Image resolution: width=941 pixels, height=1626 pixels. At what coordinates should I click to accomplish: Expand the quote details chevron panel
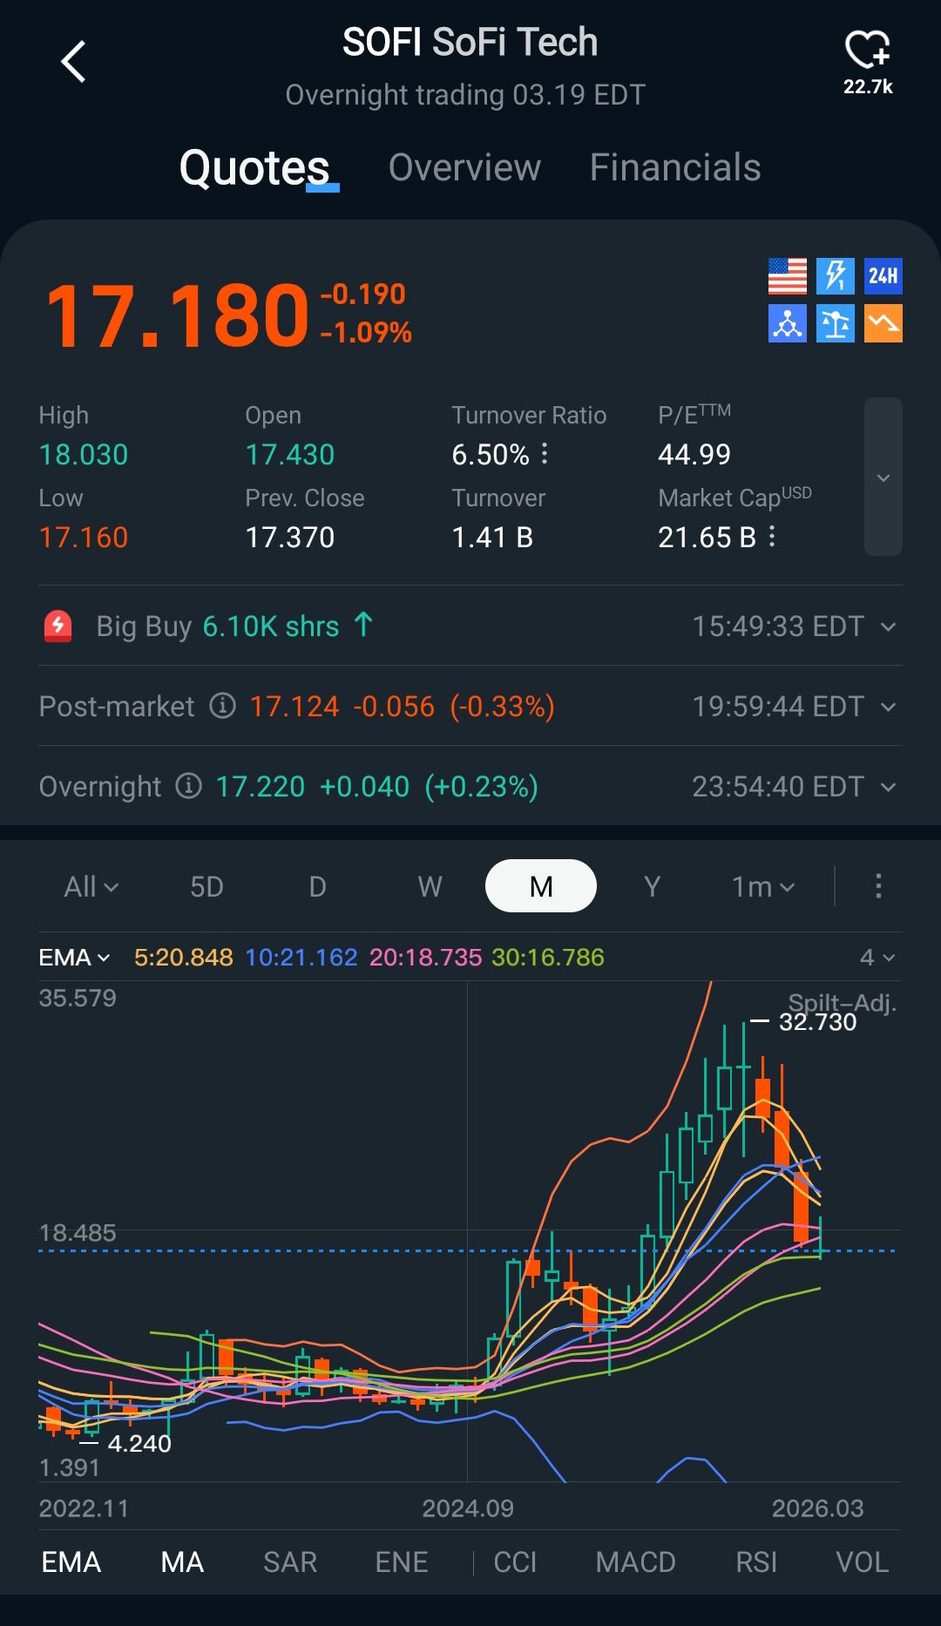[x=883, y=477]
